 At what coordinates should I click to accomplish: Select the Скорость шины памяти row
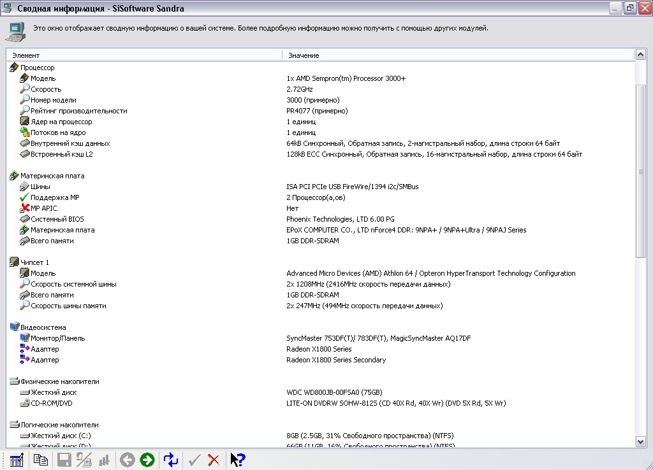pyautogui.click(x=320, y=306)
